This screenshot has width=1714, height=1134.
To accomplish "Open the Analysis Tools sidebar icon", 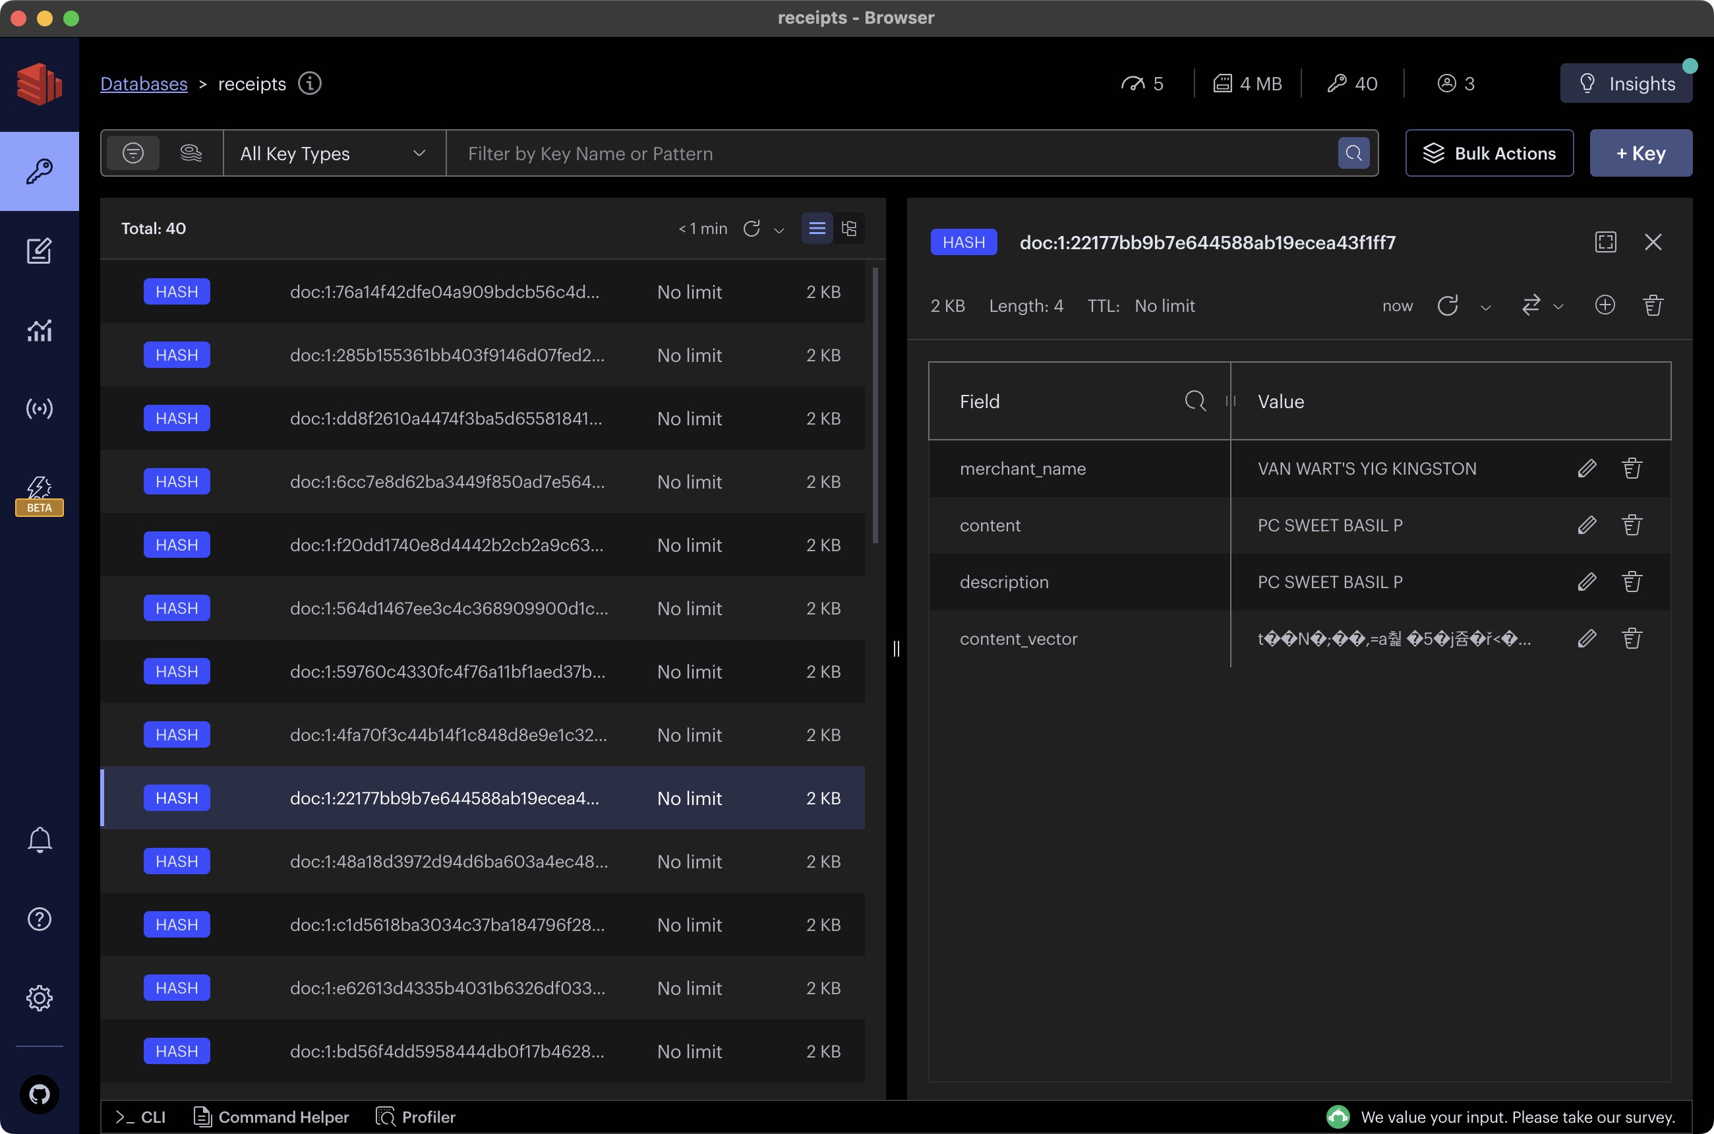I will 39,330.
